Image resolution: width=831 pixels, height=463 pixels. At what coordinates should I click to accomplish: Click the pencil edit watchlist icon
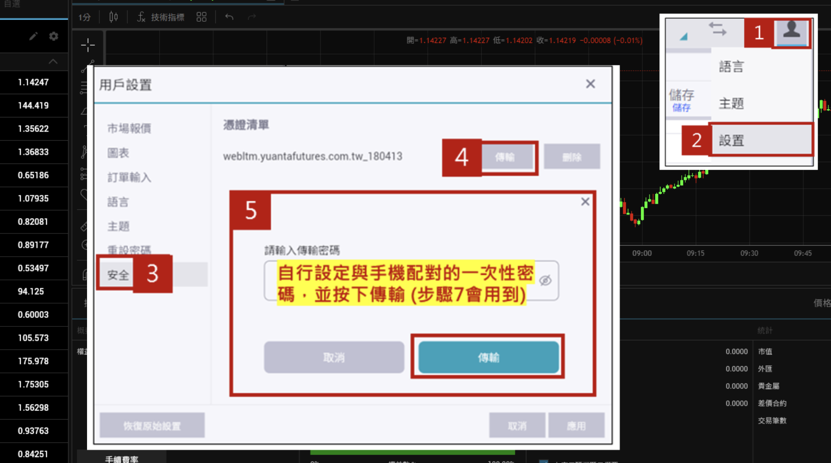pos(33,37)
